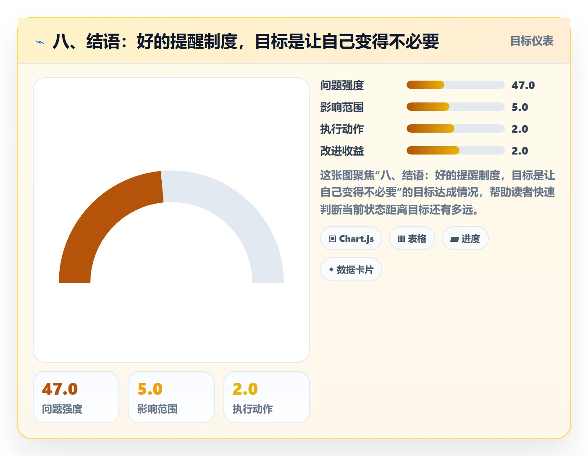Click the Chart.js tag icon

pyautogui.click(x=333, y=239)
